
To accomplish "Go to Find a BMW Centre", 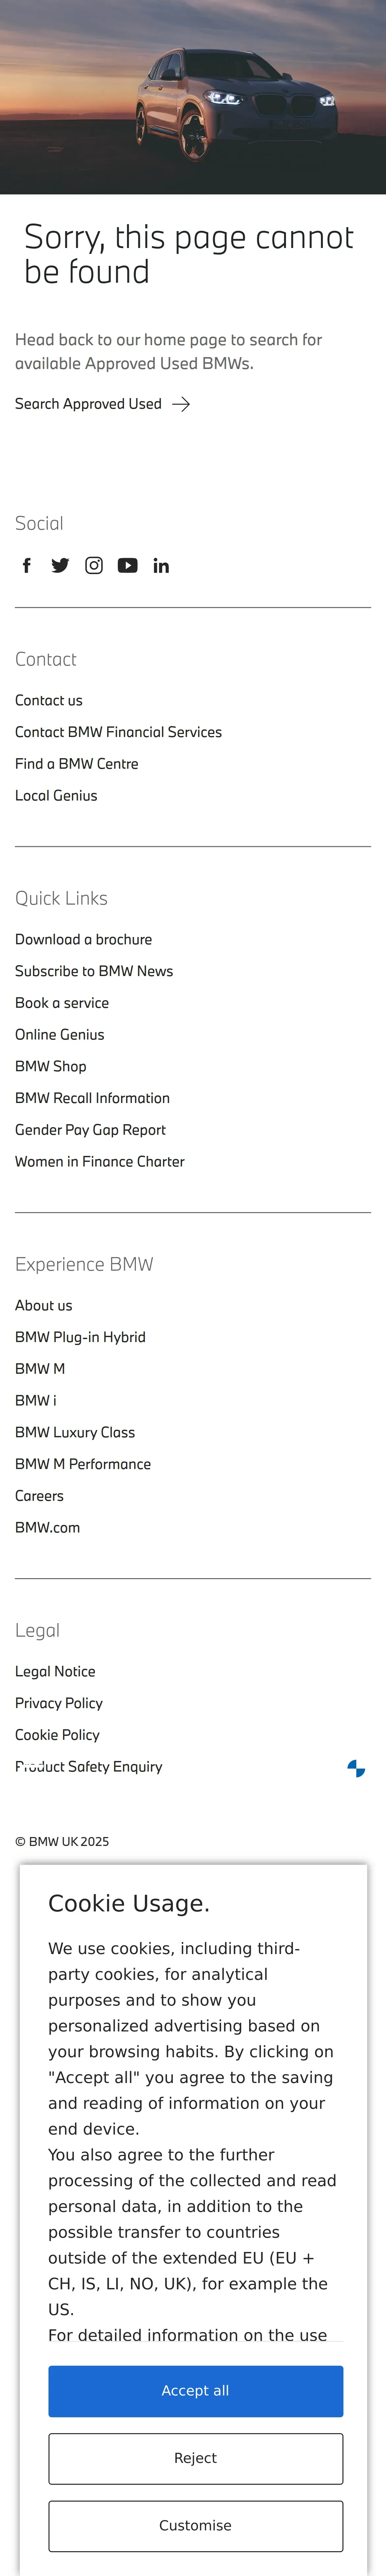I will coord(77,764).
